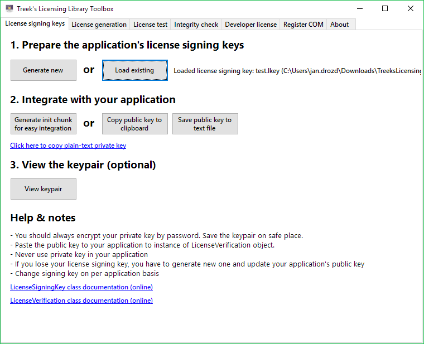The image size is (424, 344).
Task: Open the License test tab
Action: [x=150, y=25]
